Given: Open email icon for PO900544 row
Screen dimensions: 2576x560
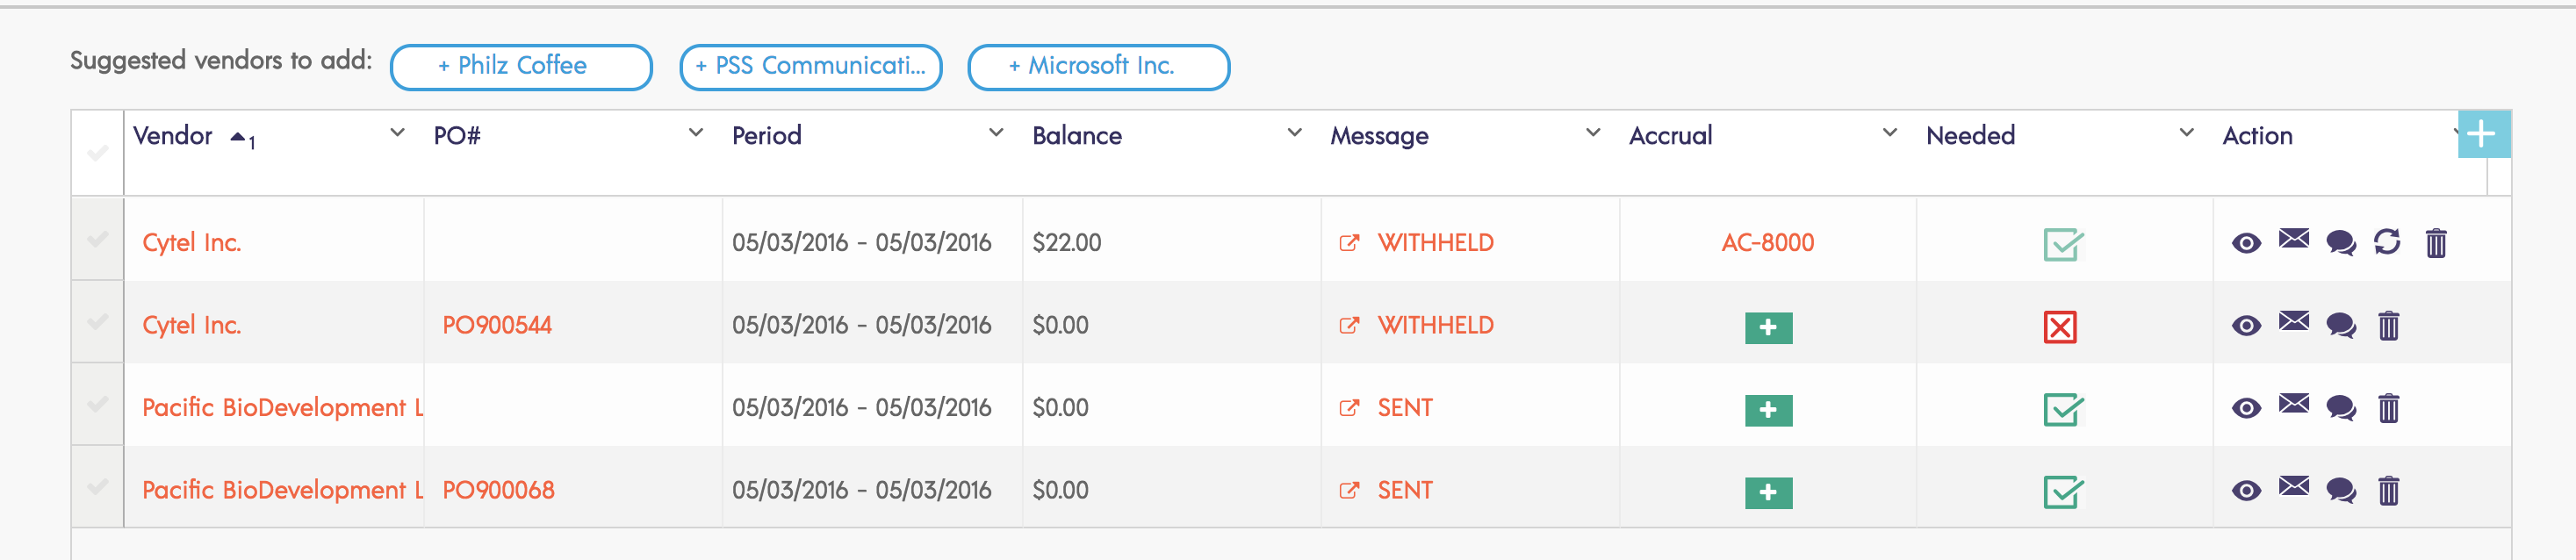Looking at the screenshot, I should 2294,322.
